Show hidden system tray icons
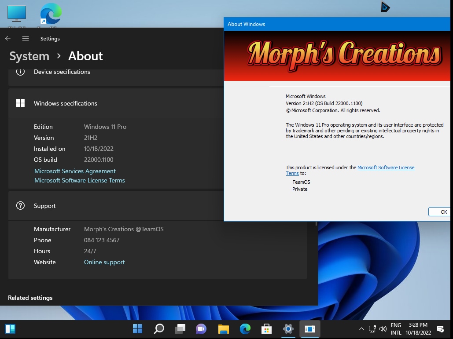Screen dimensions: 453x339 [x=361, y=329]
